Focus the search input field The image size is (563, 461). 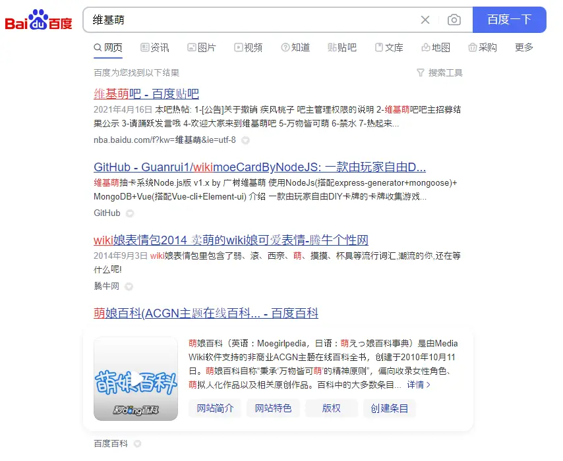click(x=251, y=20)
